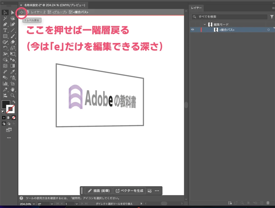Click the ベクターを生成 button
Viewport: 275px width, 208px height.
point(129,191)
